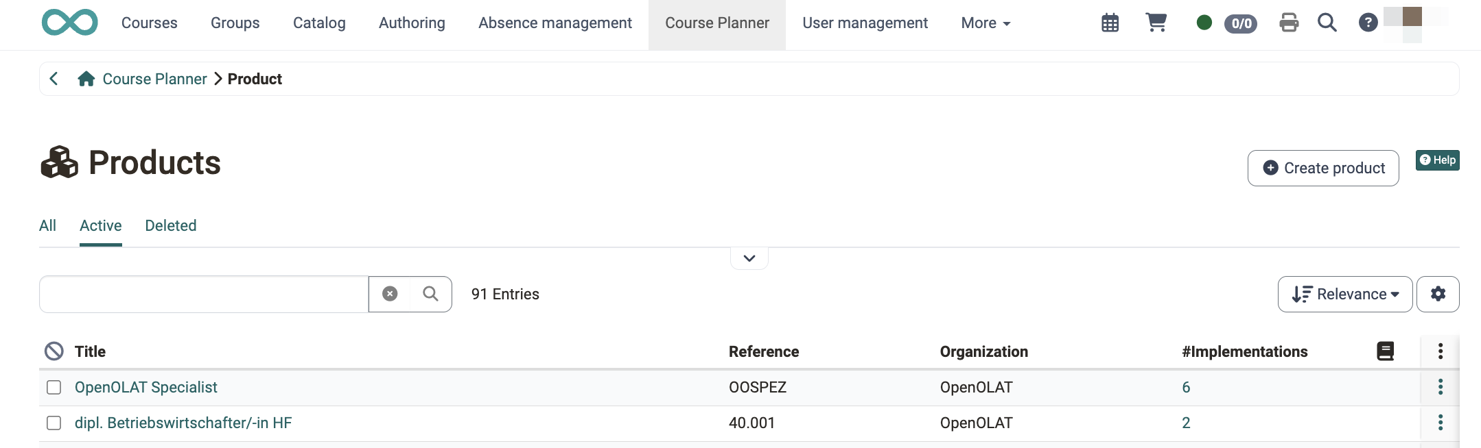This screenshot has height=448, width=1481.
Task: Click the green Help button
Action: tap(1437, 160)
